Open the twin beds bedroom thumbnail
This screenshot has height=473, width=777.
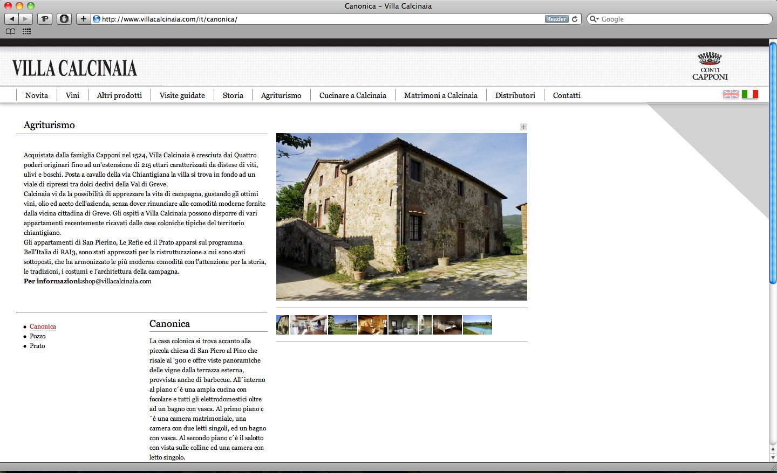447,325
